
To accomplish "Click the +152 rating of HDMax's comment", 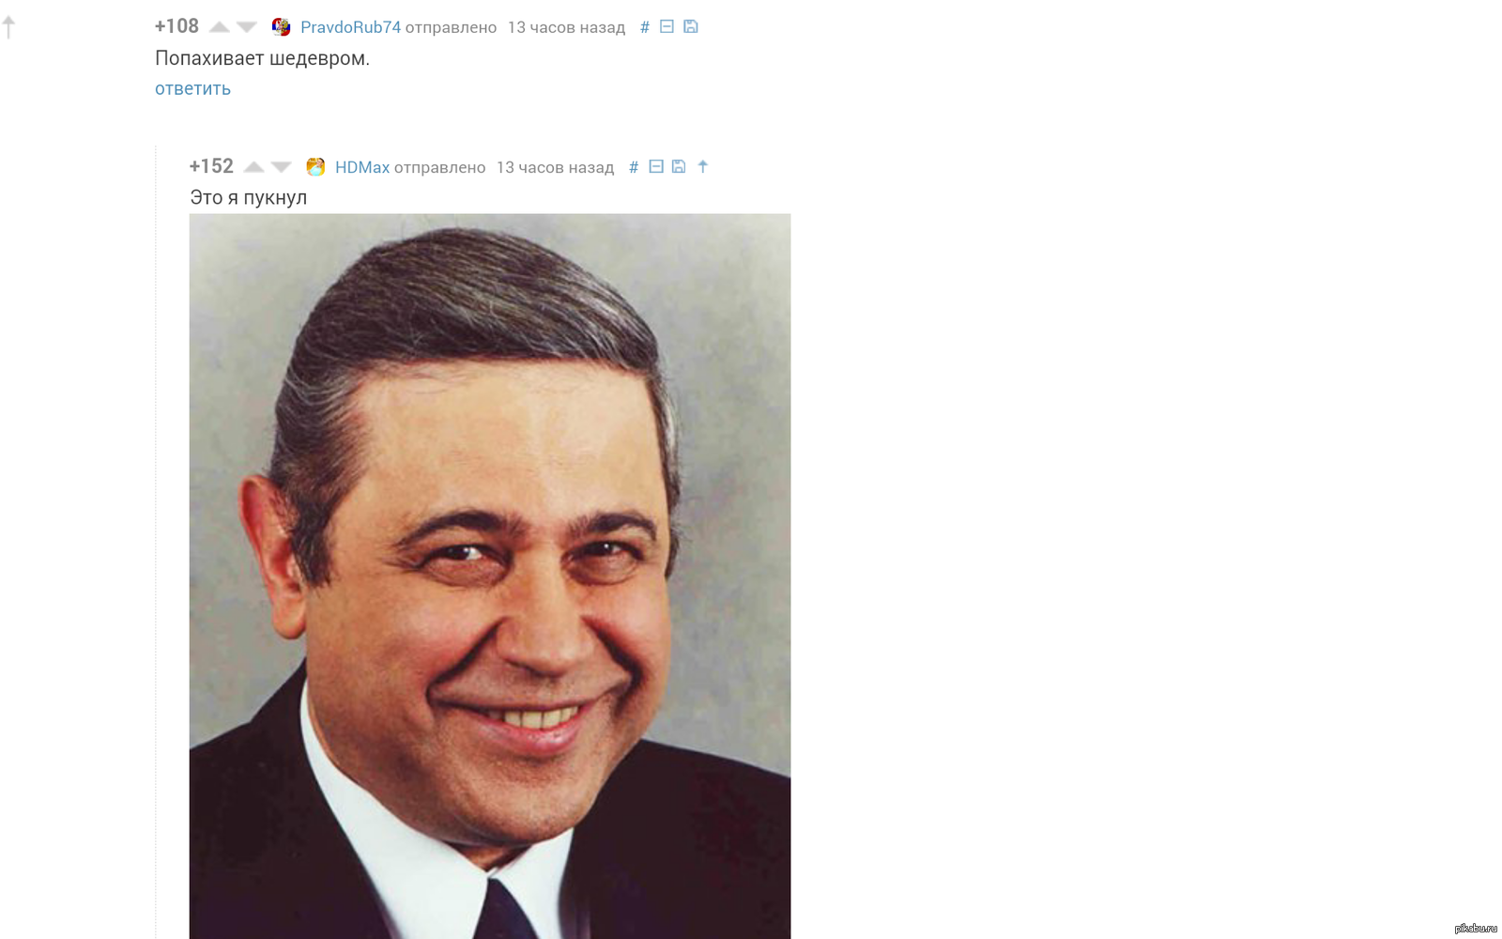I will tap(211, 166).
